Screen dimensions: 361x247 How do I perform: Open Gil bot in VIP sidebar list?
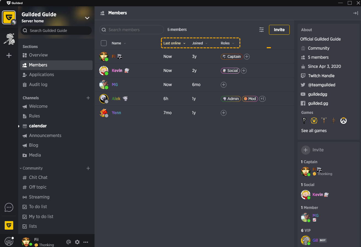click(314, 240)
